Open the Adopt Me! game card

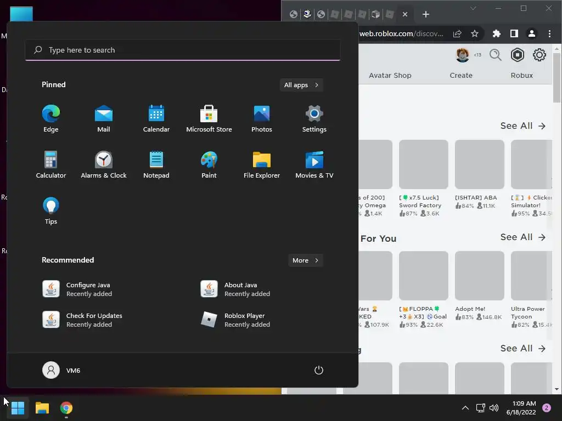(x=480, y=286)
